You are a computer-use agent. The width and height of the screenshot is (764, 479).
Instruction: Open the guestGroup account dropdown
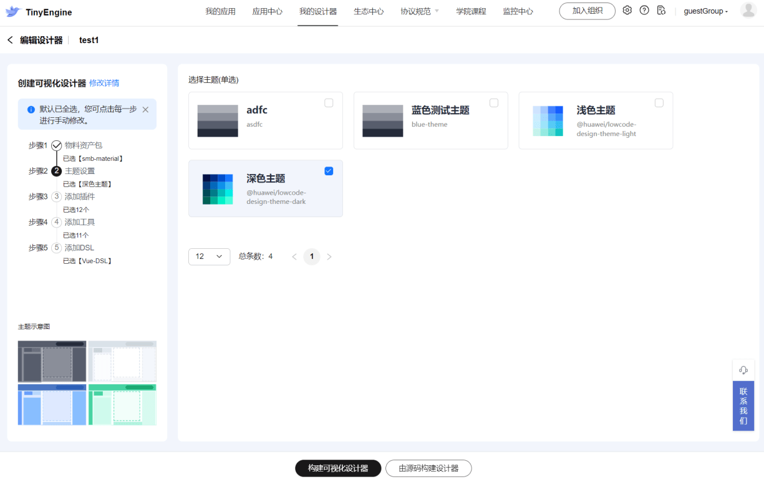coord(705,11)
